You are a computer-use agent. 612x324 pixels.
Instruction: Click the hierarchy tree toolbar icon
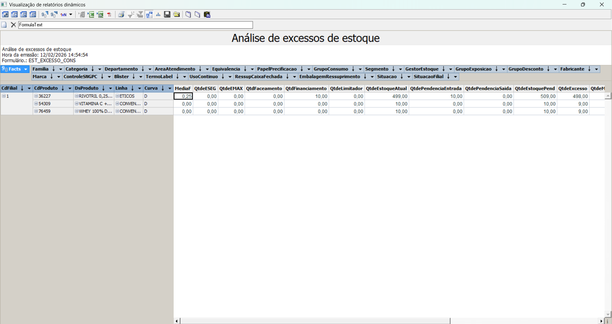coord(158,14)
